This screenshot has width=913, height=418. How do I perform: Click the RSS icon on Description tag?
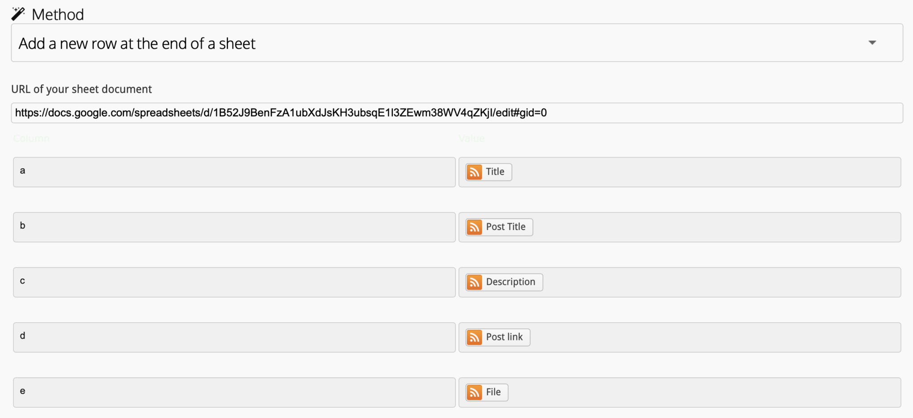coord(474,282)
